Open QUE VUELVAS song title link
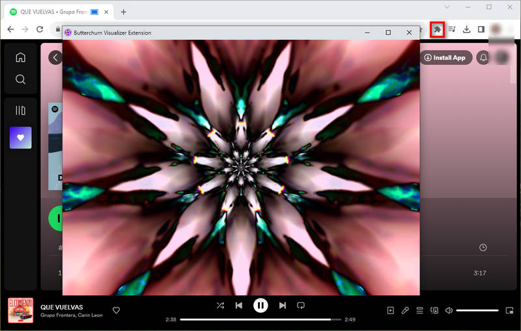 tap(62, 307)
